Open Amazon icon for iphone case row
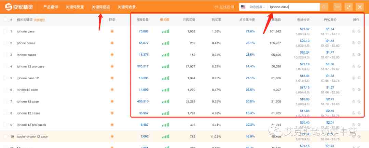The image size is (369, 148). (353, 31)
